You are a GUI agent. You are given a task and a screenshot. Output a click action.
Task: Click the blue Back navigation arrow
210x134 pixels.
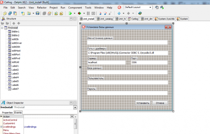(119, 13)
